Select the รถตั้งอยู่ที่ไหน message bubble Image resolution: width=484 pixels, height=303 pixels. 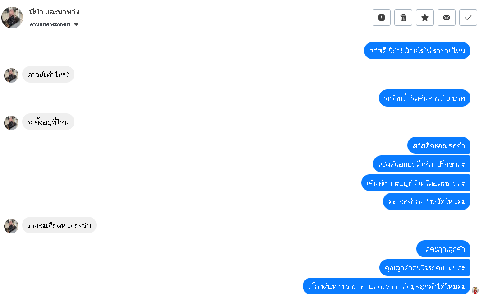coord(48,122)
